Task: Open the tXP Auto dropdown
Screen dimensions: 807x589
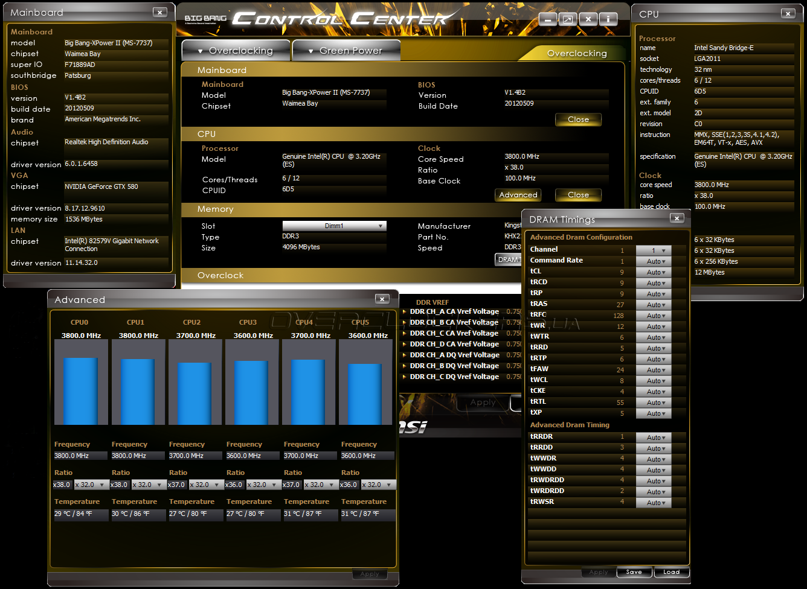Action: [x=654, y=413]
